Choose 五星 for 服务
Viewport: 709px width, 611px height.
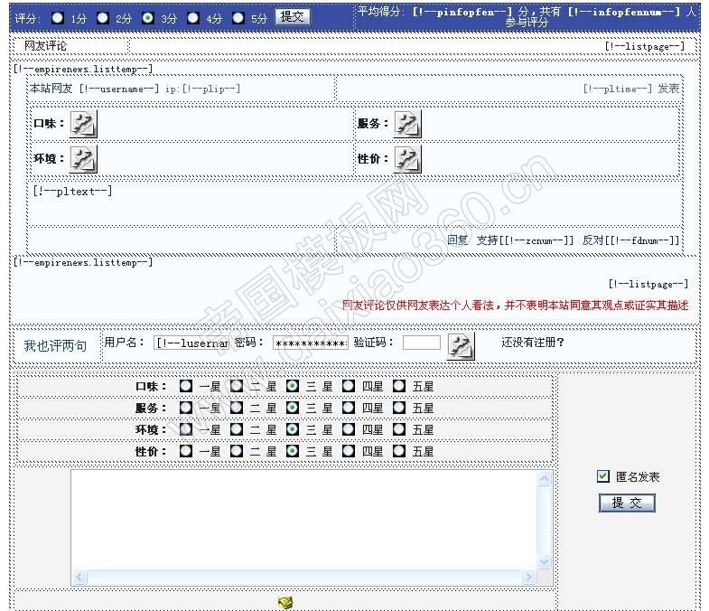pyautogui.click(x=399, y=408)
